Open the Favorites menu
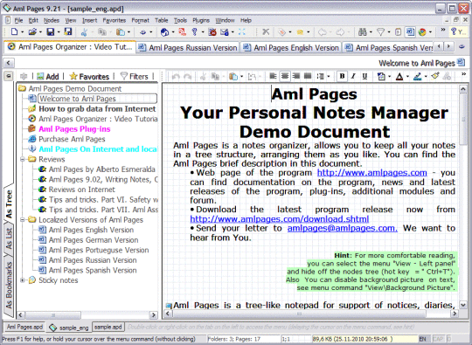Screen dimensions: 472x345 coord(115,20)
